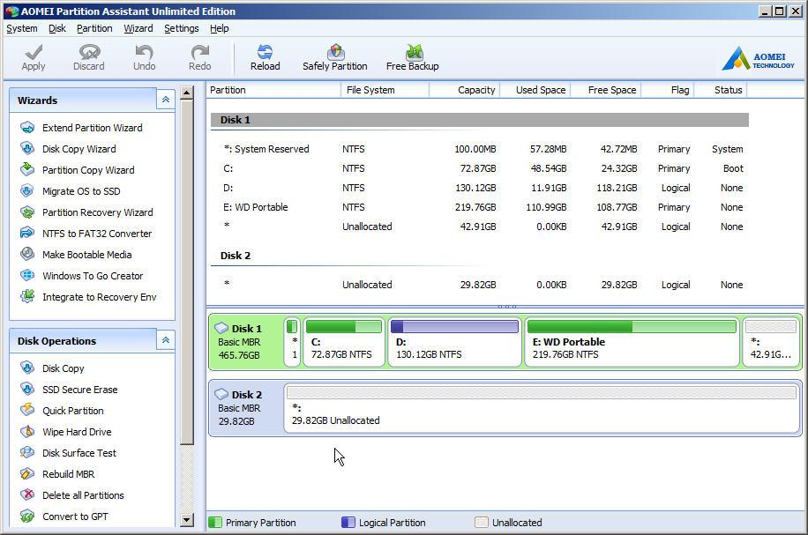Click the Rebuild MBR icon
Image resolution: width=808 pixels, height=535 pixels.
click(27, 473)
